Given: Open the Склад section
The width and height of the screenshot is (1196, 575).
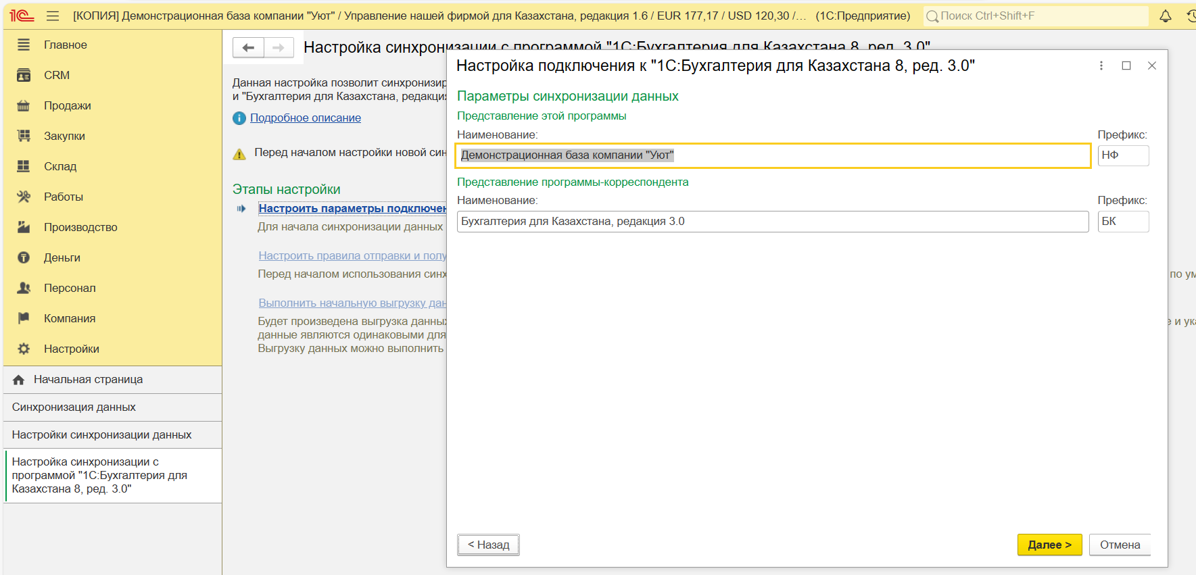Looking at the screenshot, I should point(60,166).
